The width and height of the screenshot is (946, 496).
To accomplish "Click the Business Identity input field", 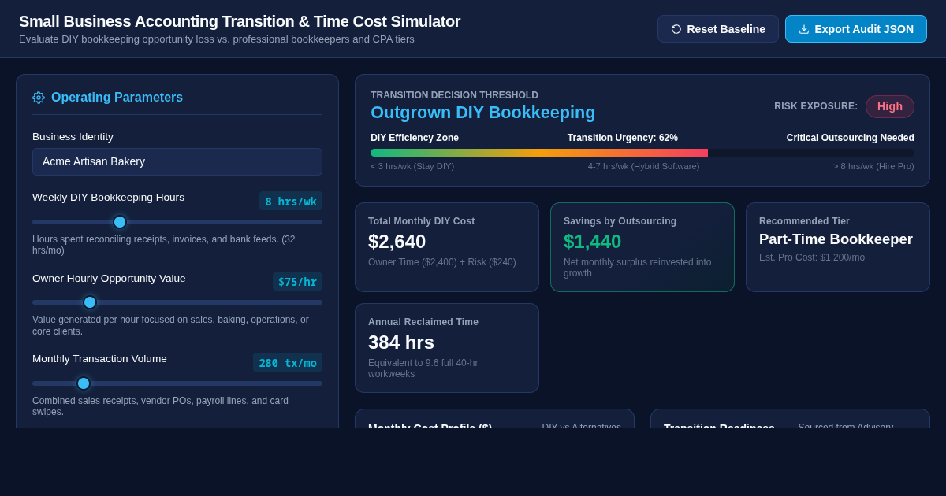I will (177, 161).
